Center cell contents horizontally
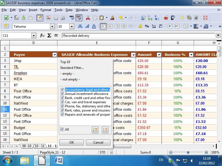 (110, 26)
